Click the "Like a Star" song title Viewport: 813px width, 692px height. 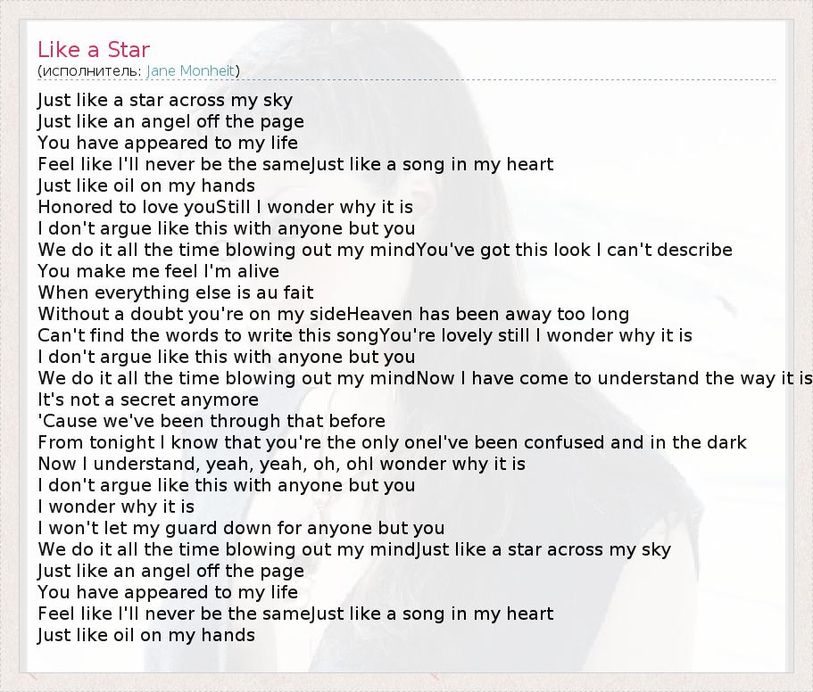(x=94, y=49)
